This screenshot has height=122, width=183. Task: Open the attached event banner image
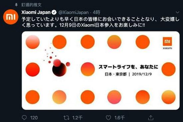[x=100, y=70]
